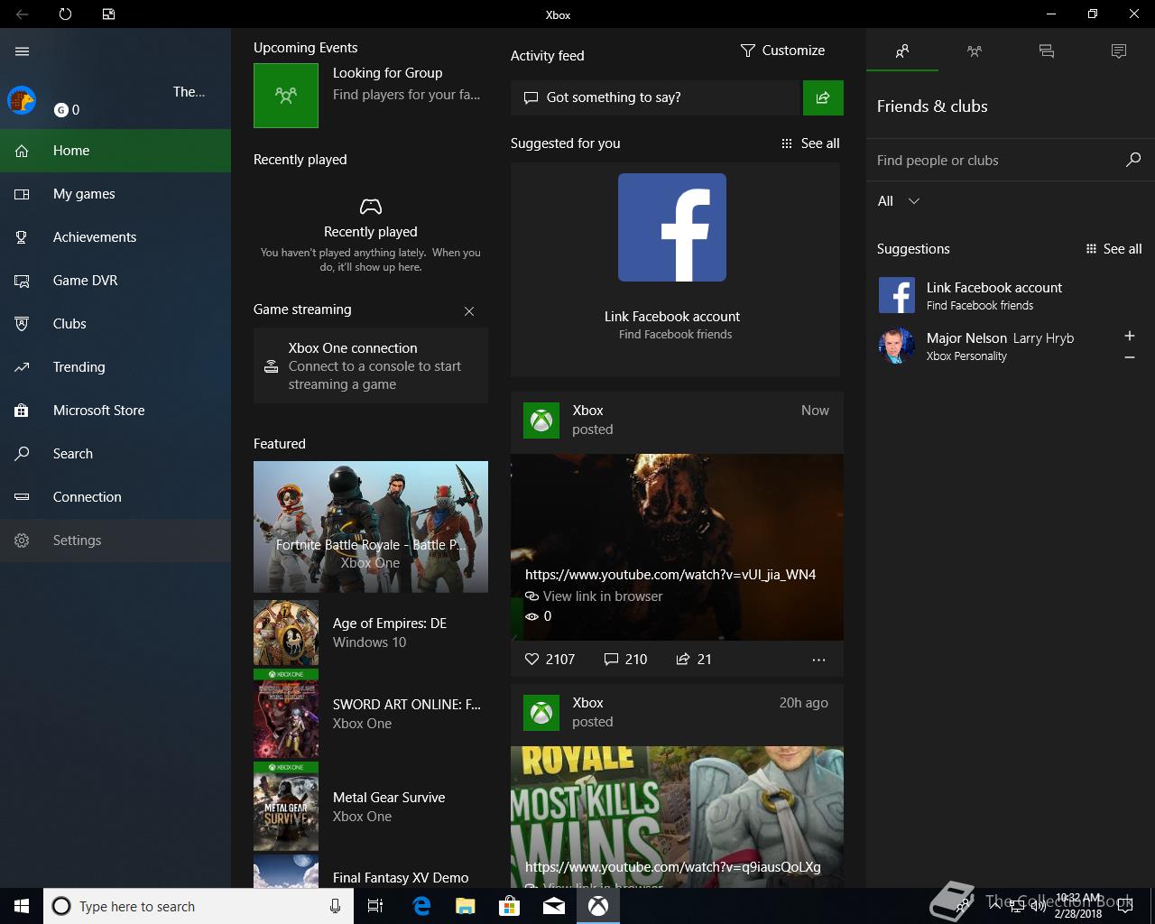Share the post with 21 shares

(694, 660)
